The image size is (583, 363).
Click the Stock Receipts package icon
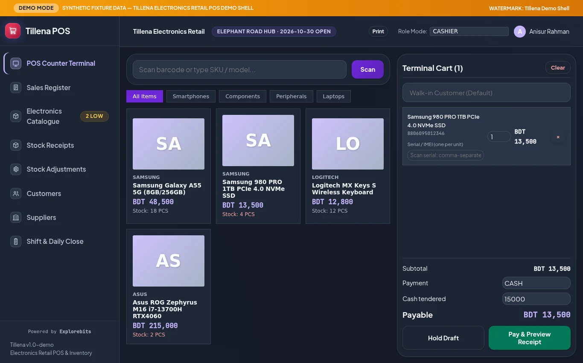[x=16, y=145]
